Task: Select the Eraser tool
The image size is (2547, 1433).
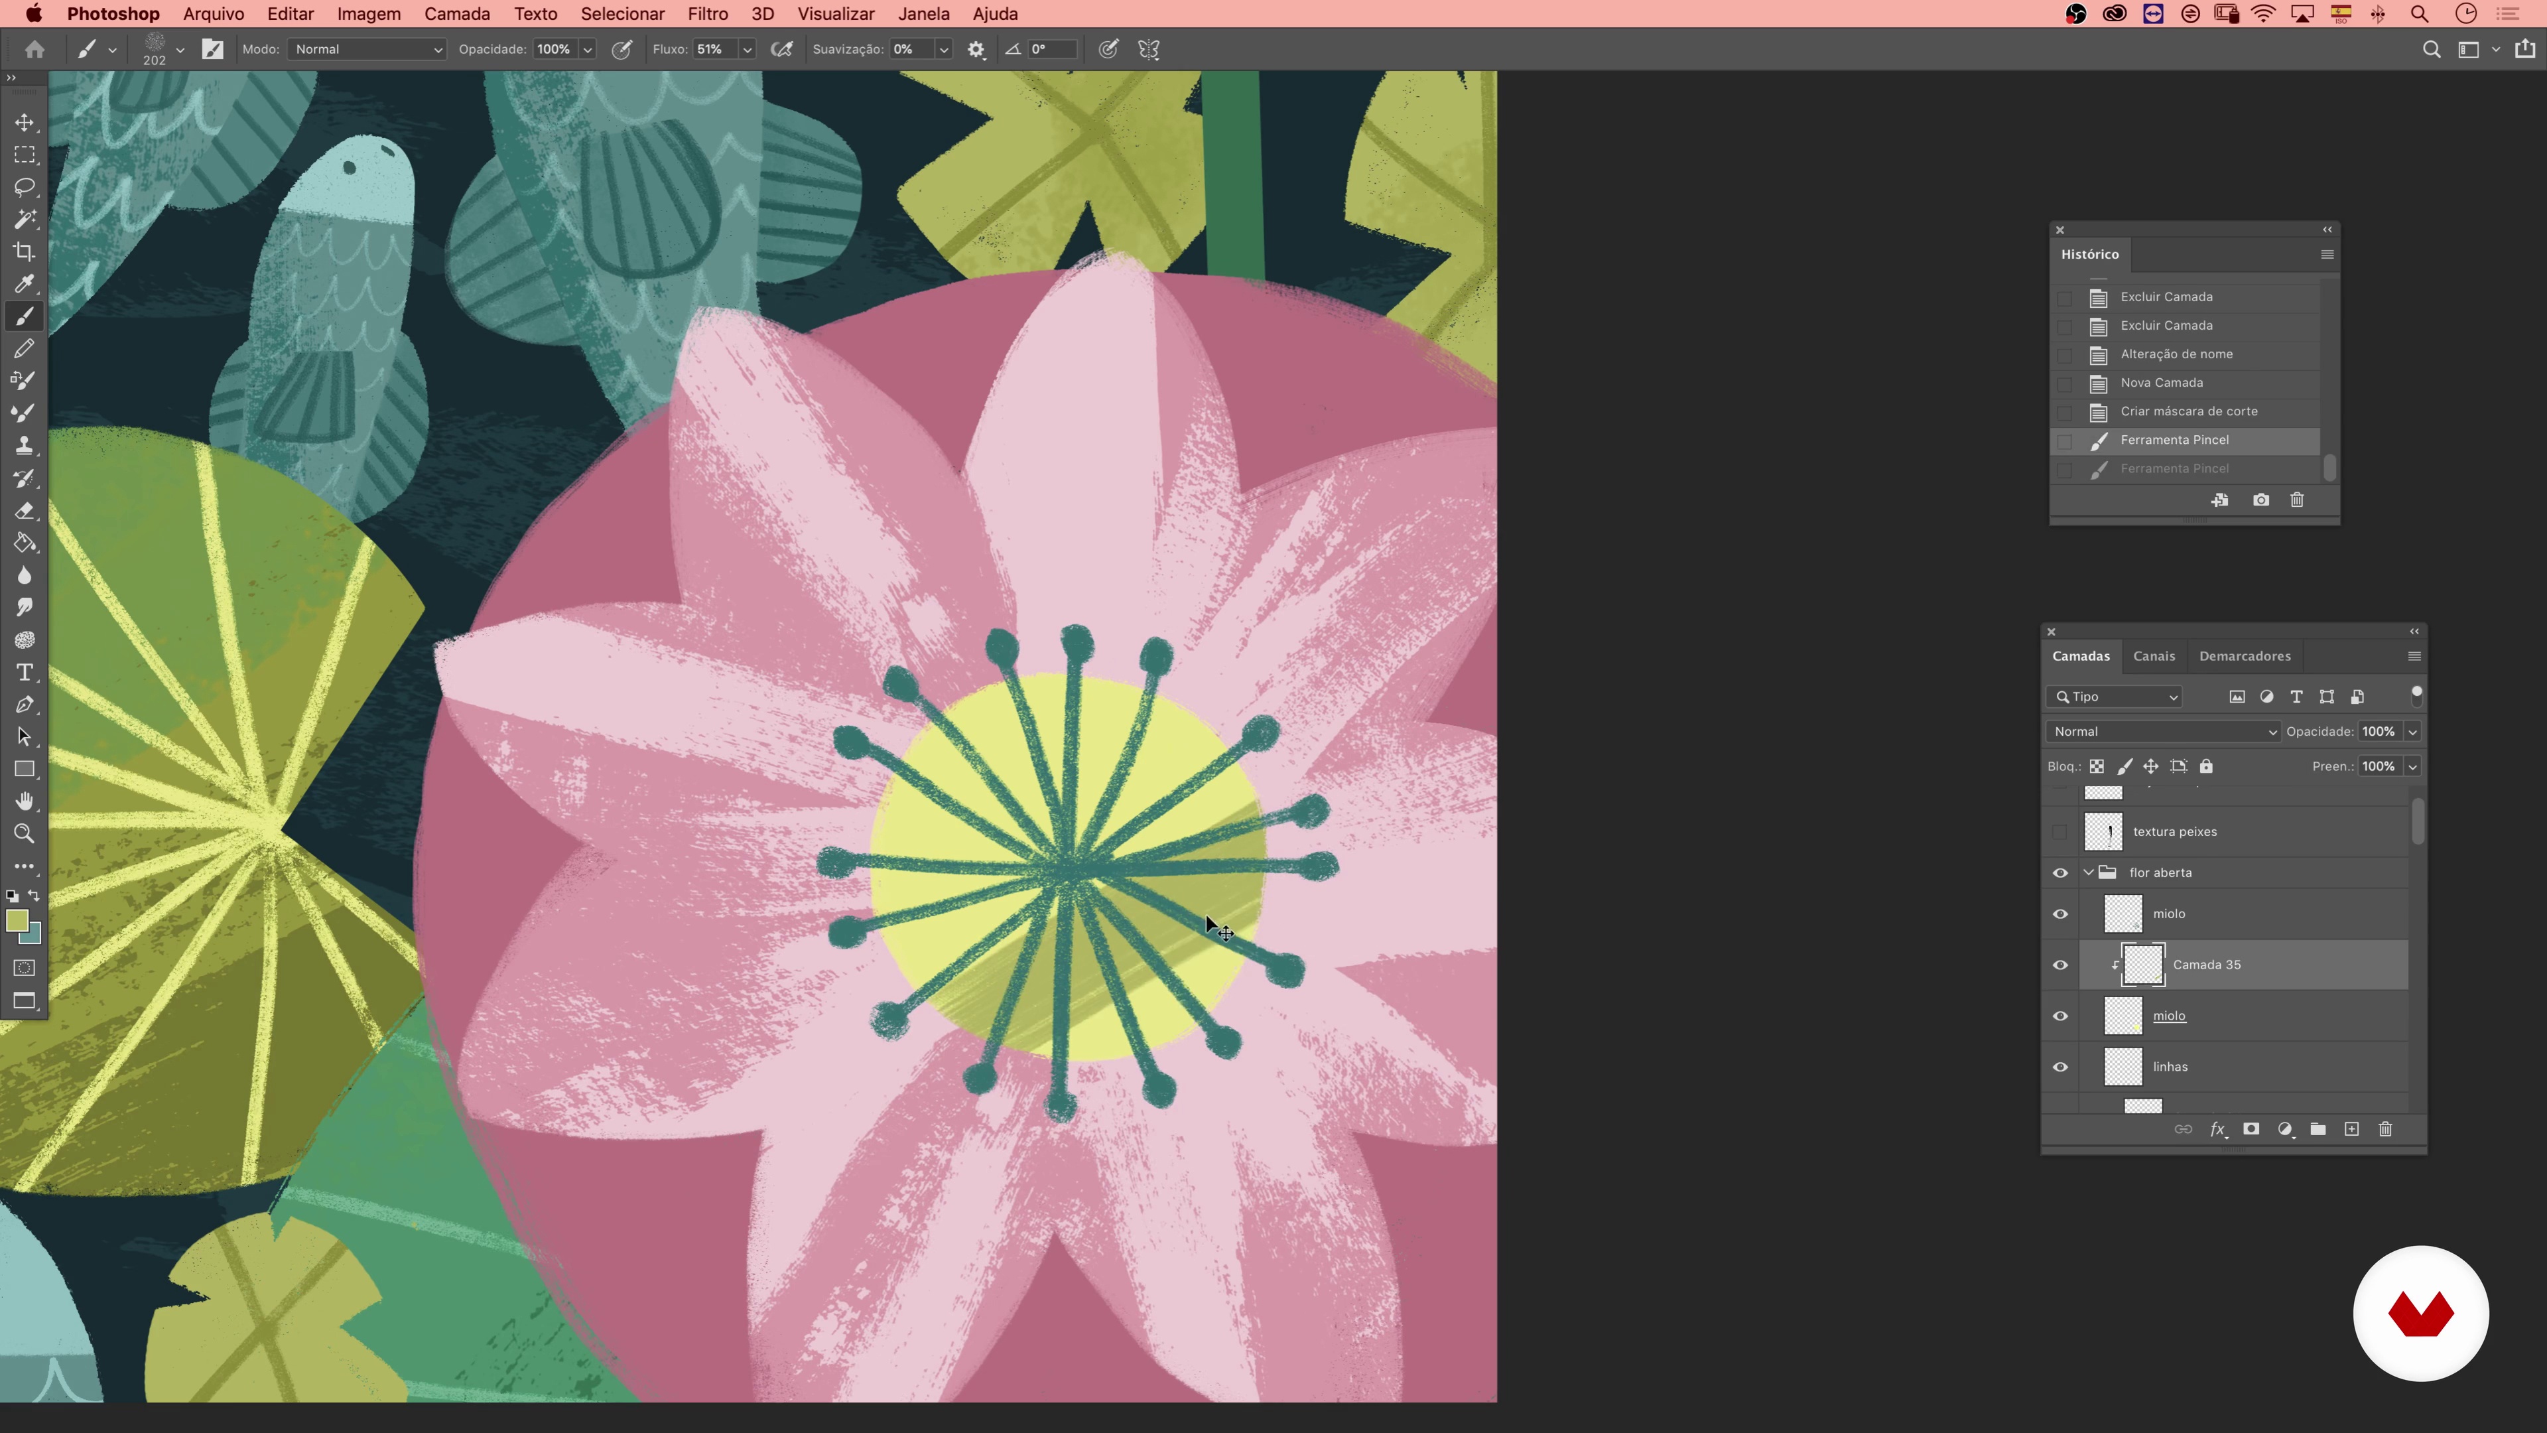Action: click(x=25, y=510)
